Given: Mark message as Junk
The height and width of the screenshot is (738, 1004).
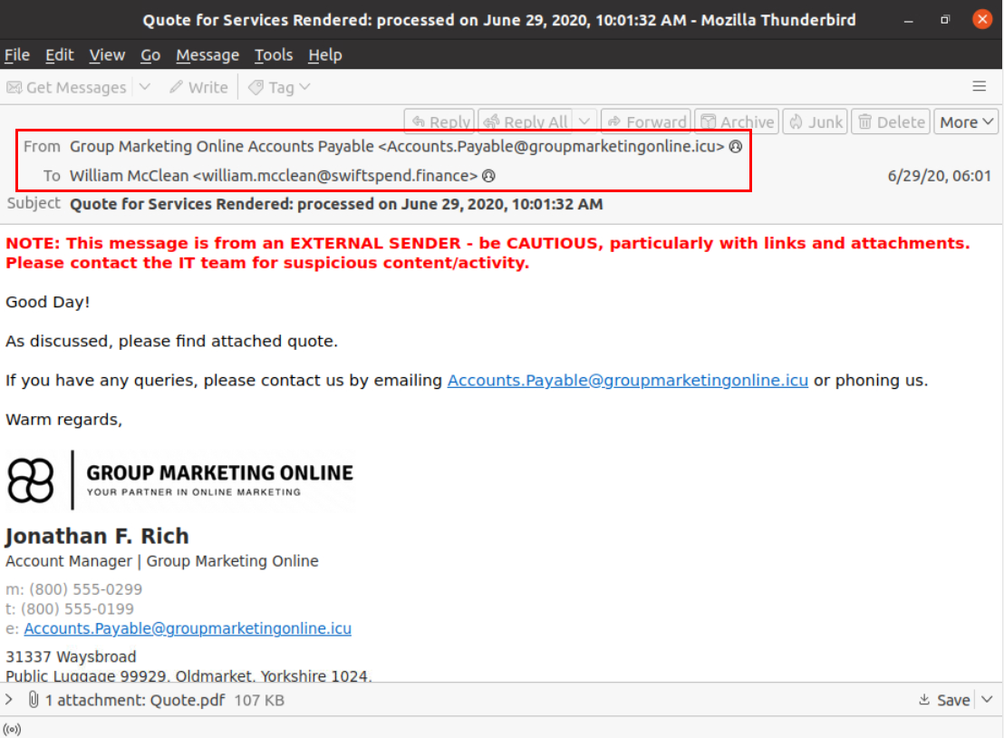Looking at the screenshot, I should [816, 121].
